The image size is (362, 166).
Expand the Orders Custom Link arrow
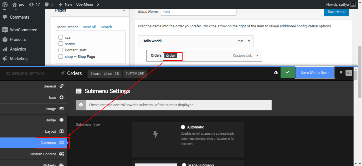[258, 56]
